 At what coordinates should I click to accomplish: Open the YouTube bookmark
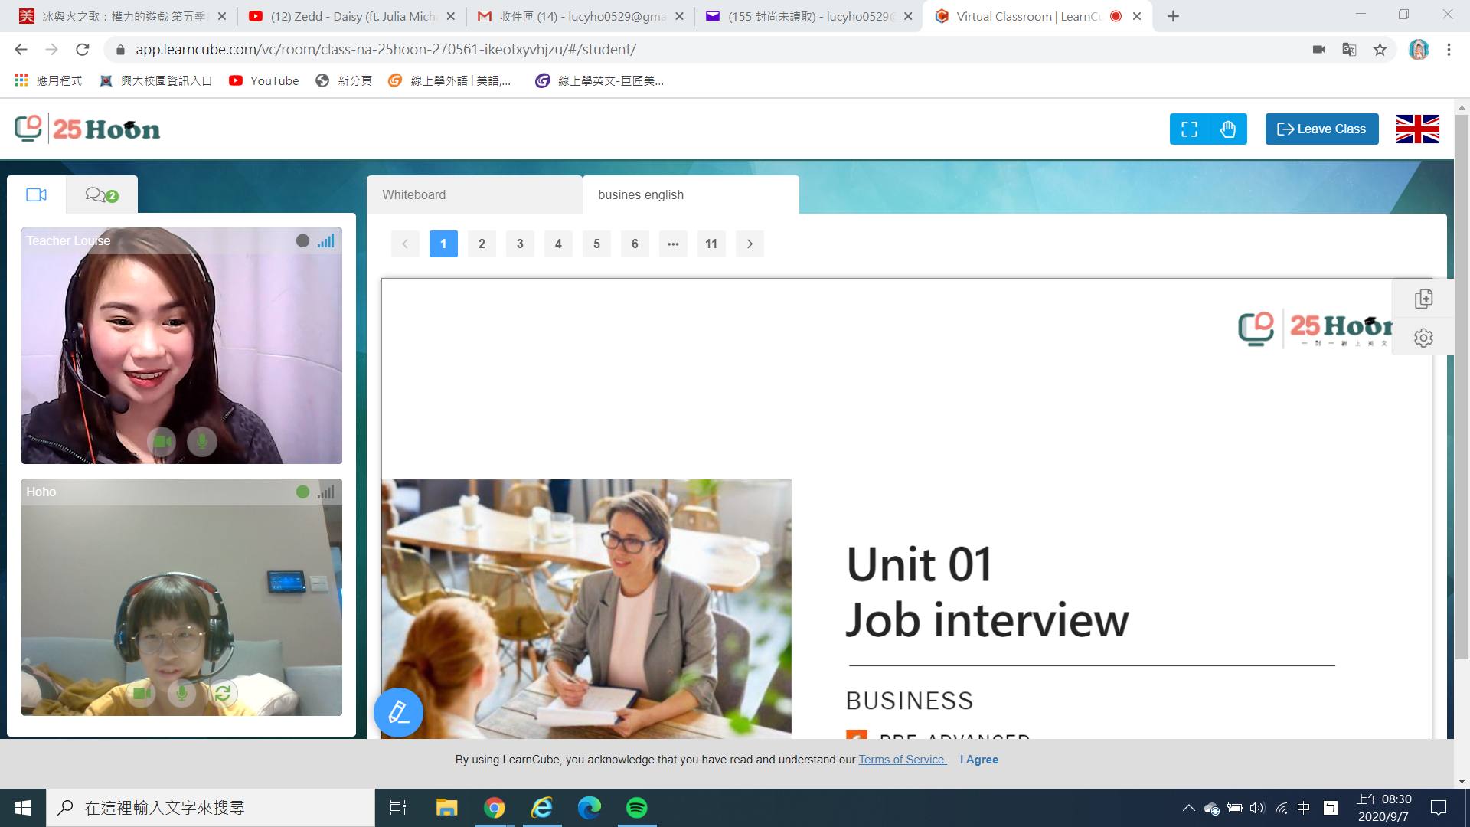264,80
